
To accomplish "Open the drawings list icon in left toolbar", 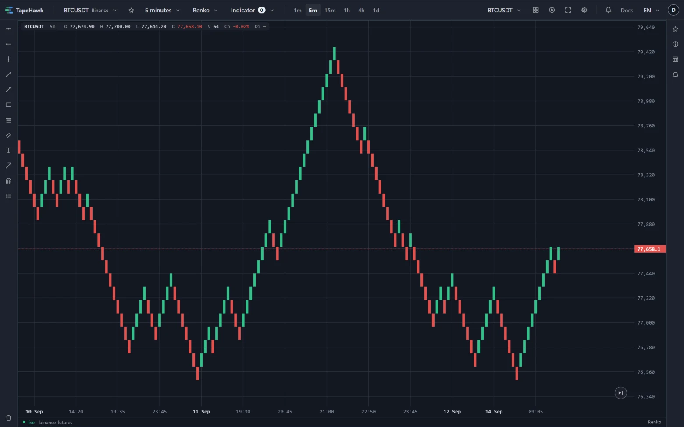I will coord(8,196).
